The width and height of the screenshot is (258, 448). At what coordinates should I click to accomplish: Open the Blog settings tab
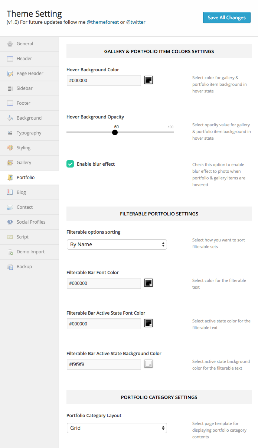pyautogui.click(x=21, y=192)
